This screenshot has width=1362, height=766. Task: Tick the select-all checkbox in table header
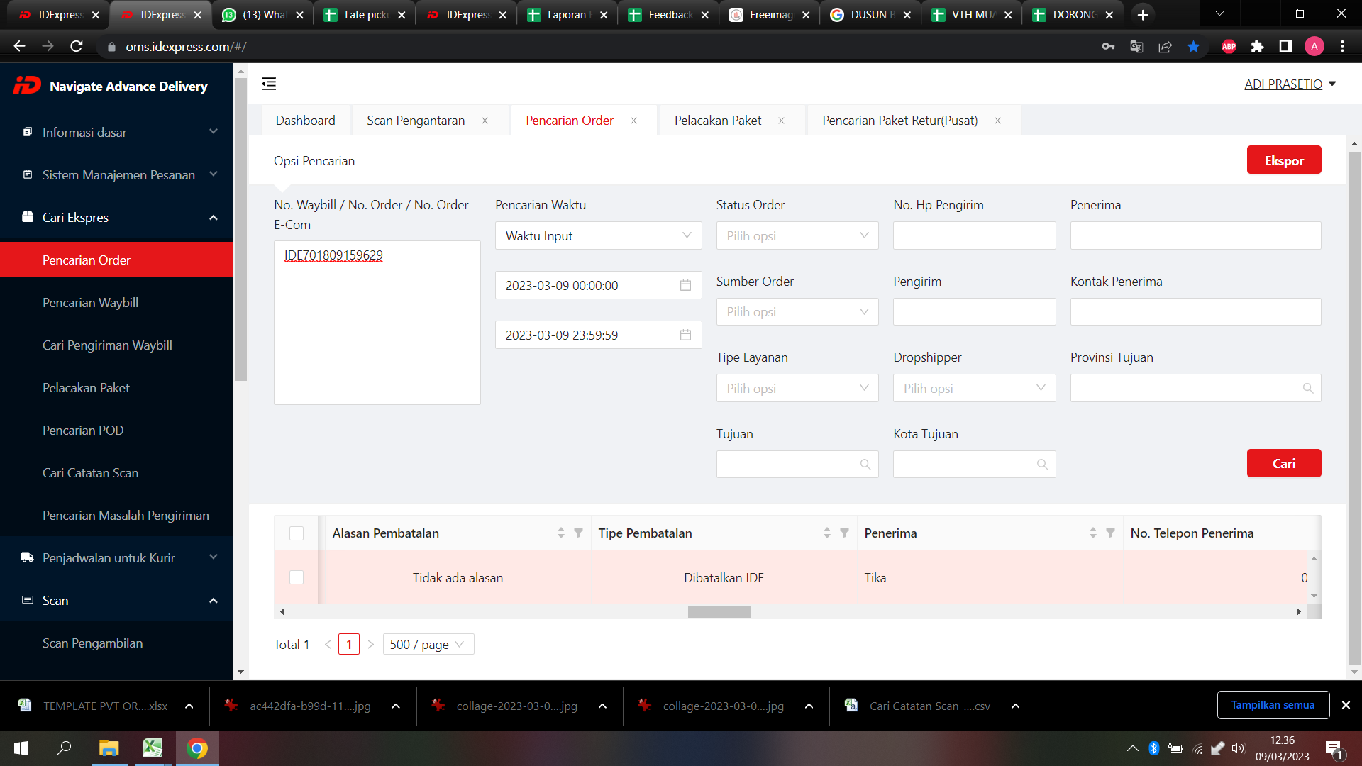(297, 533)
